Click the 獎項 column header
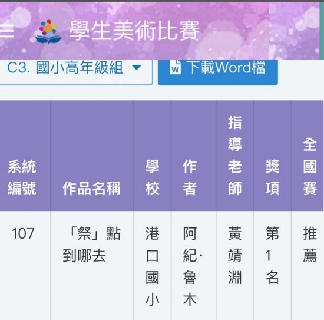This screenshot has width=324, height=320. coord(272,177)
